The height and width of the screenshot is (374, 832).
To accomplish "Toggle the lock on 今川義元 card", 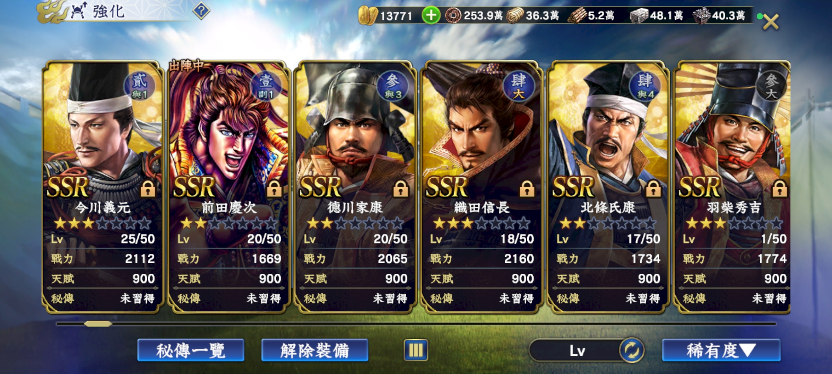I will (x=148, y=189).
